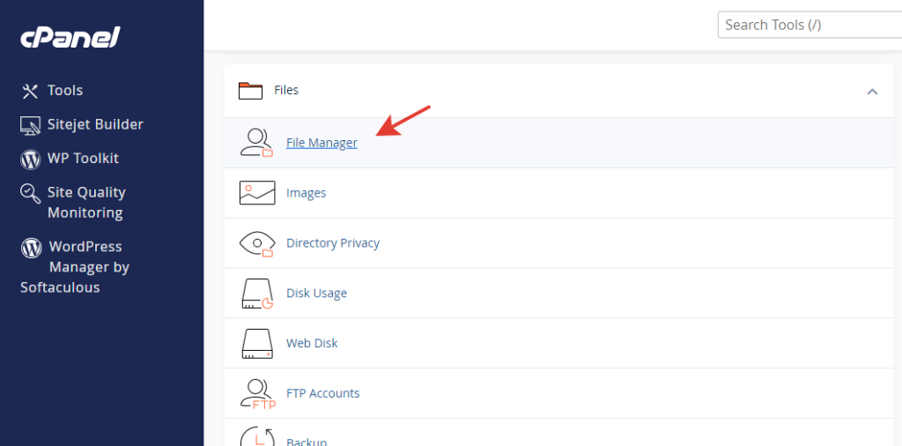Screen dimensions: 902x446
Task: Click the Tools wrench icon in sidebar
Action: (x=30, y=91)
